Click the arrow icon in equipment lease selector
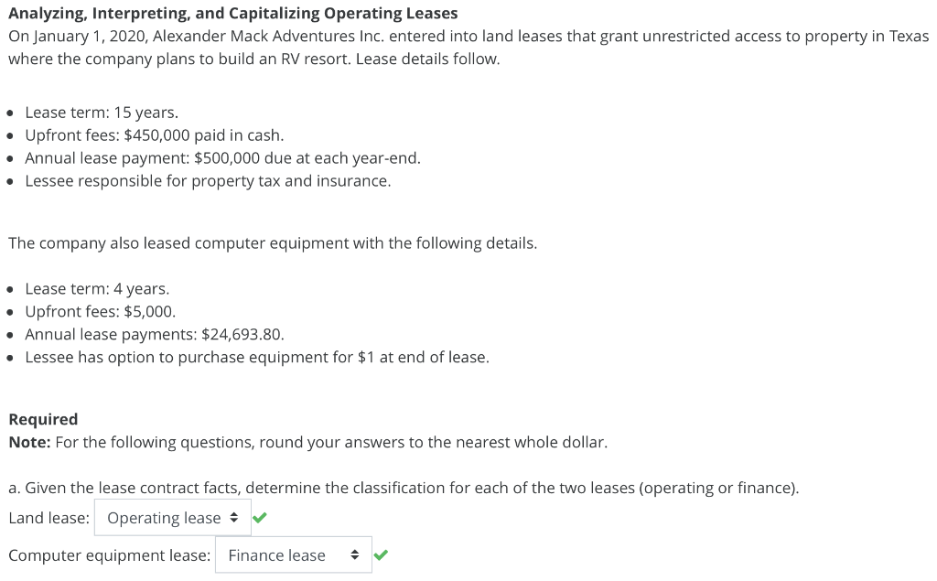The image size is (937, 581). (x=355, y=555)
